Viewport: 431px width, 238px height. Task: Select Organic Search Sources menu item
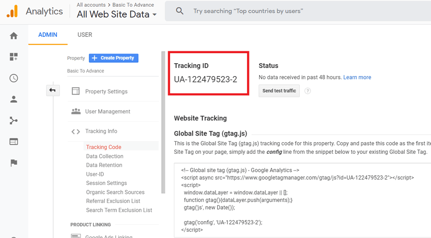click(115, 192)
